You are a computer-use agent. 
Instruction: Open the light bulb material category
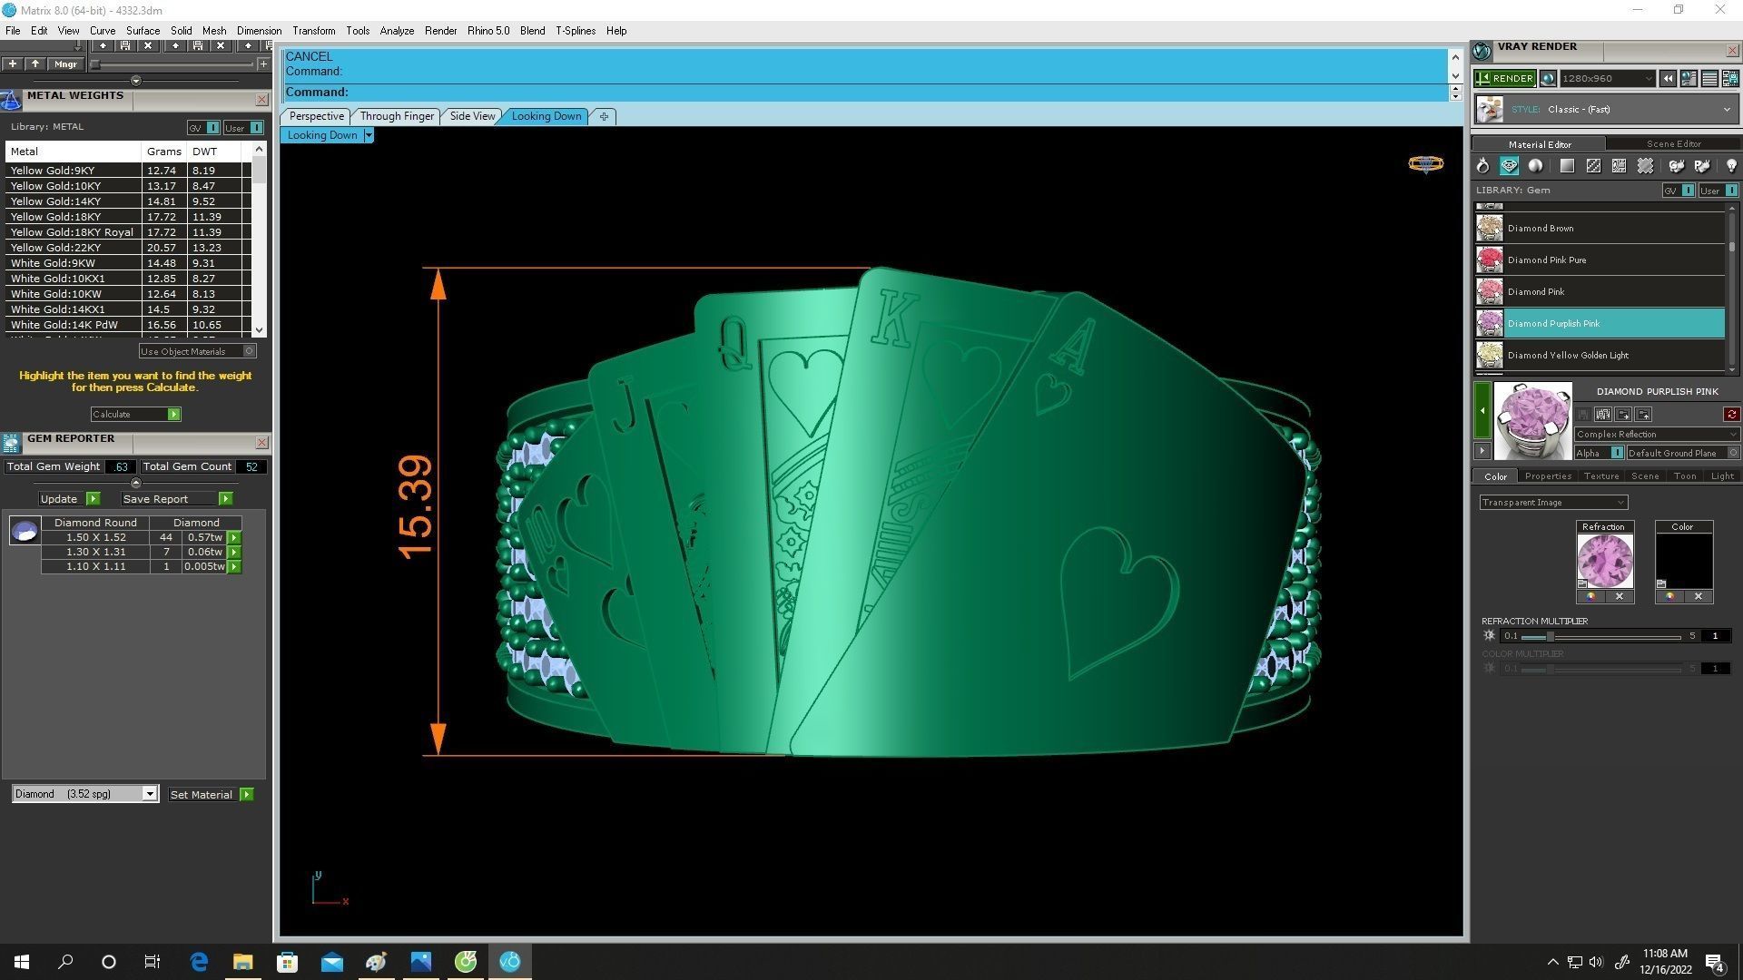(x=1730, y=166)
